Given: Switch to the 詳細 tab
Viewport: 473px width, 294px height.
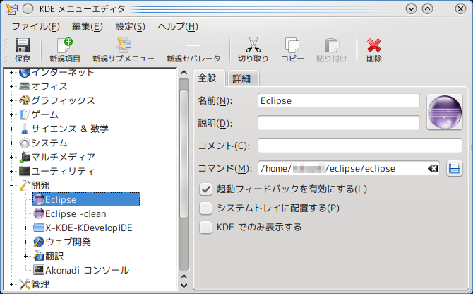Looking at the screenshot, I should 242,78.
